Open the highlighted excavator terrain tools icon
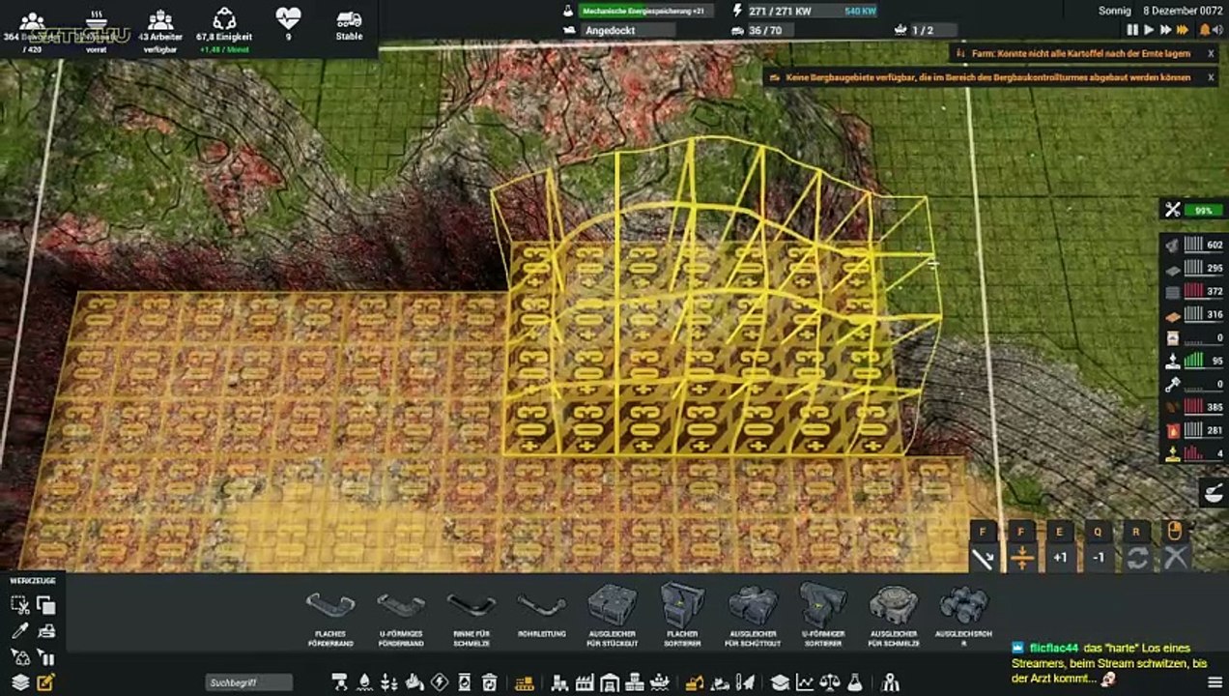The width and height of the screenshot is (1229, 696). (x=693, y=682)
